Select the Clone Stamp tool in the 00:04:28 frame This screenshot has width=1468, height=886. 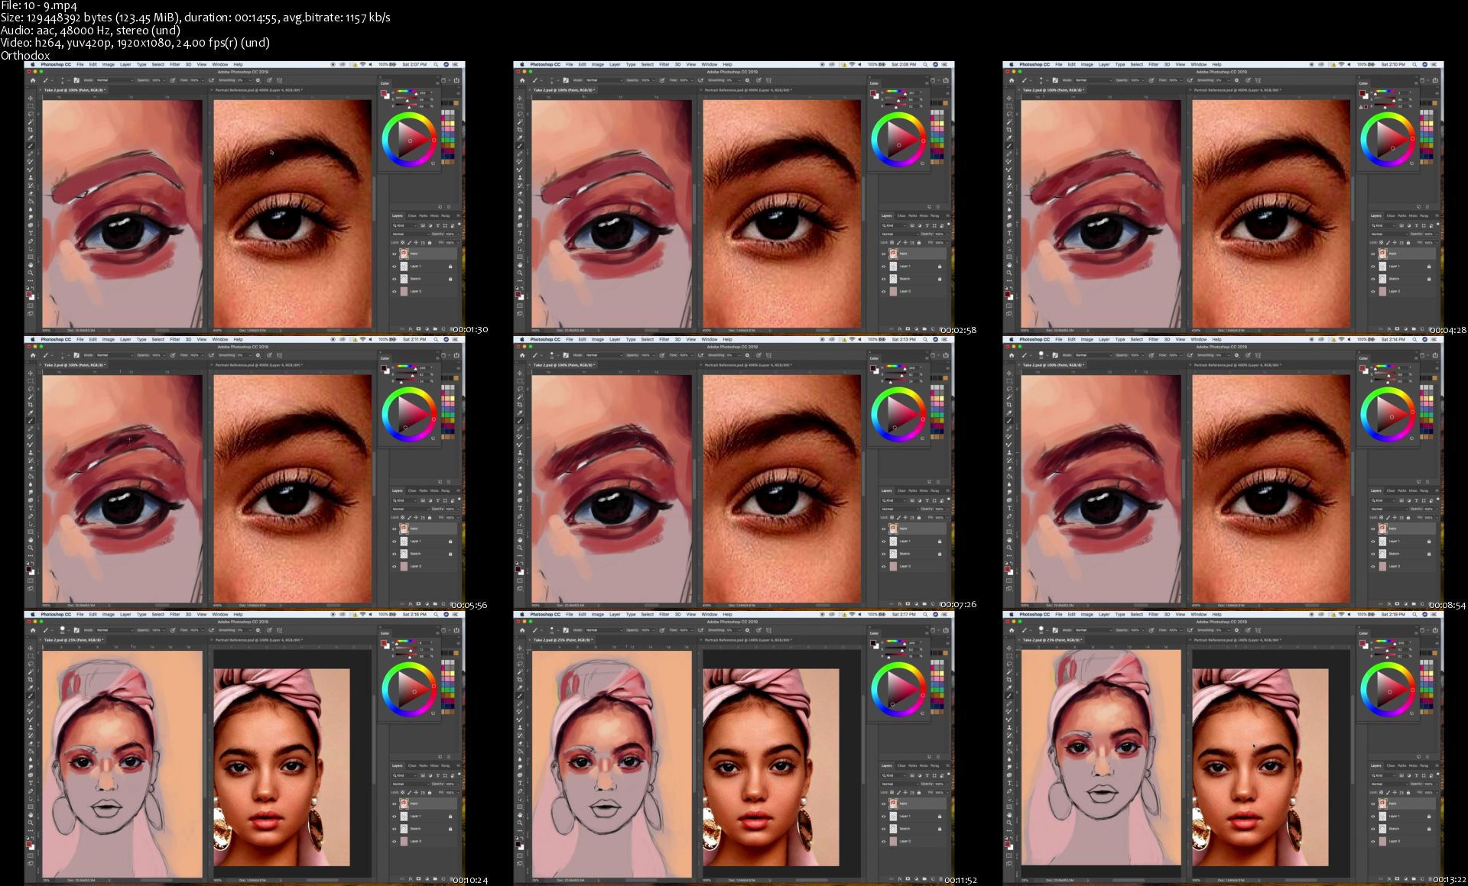click(1009, 177)
